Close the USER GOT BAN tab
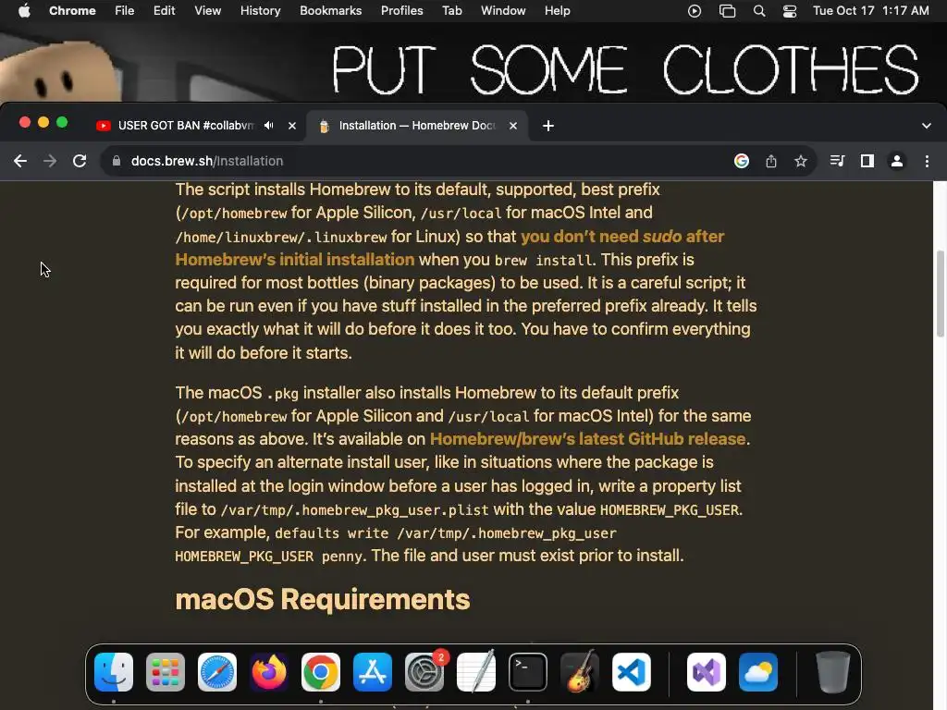The height and width of the screenshot is (710, 947). 292,126
